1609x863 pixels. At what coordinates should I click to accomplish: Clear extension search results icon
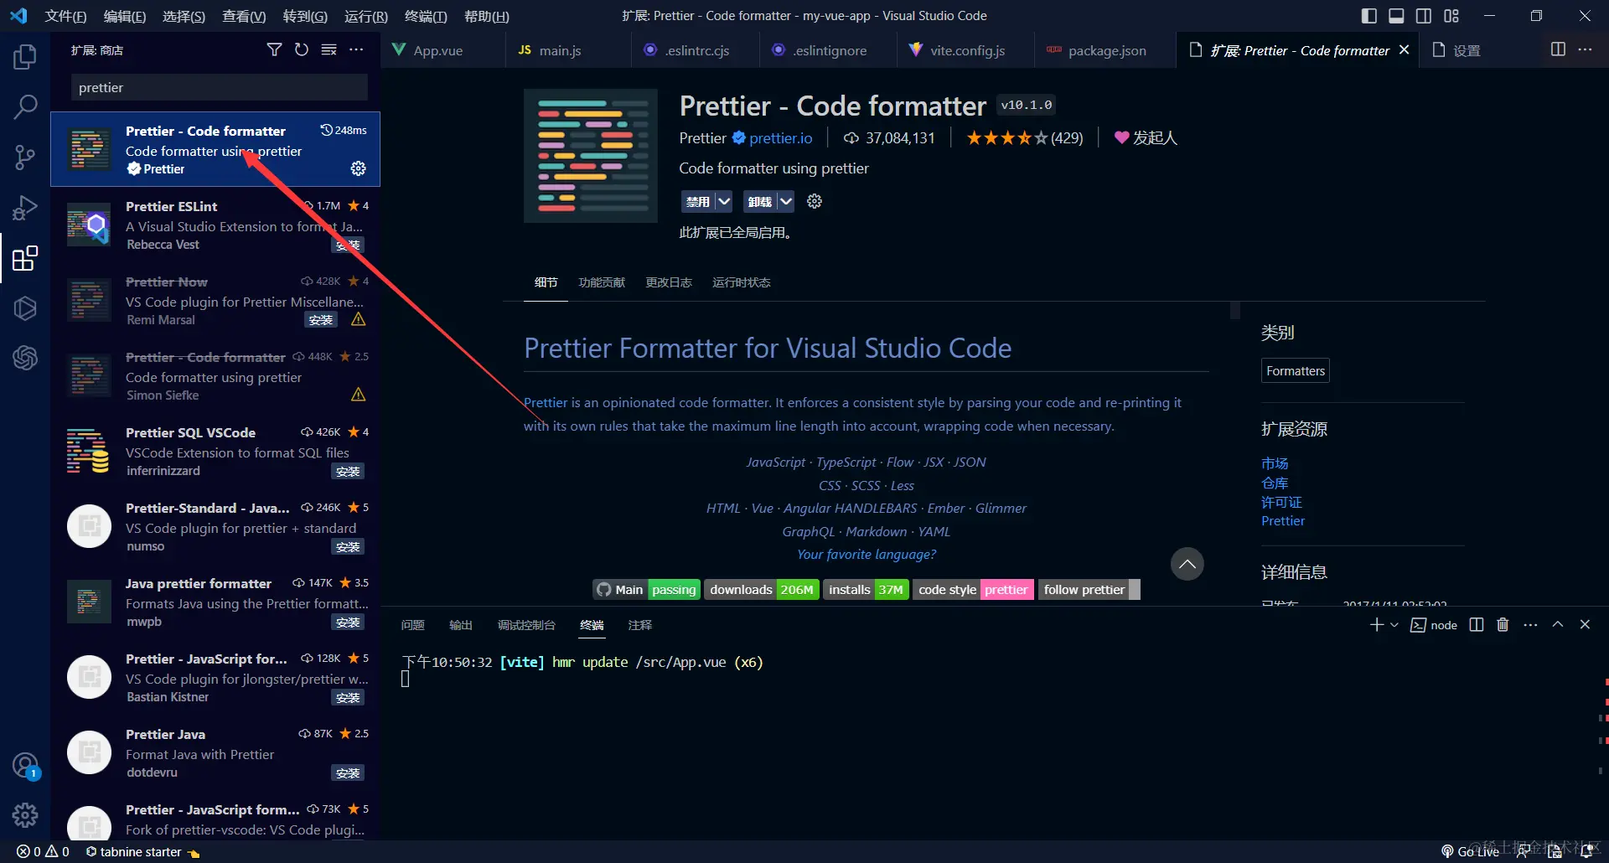pyautogui.click(x=329, y=50)
